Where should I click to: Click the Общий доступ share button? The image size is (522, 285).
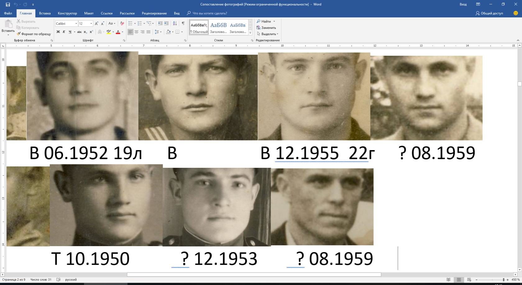click(x=489, y=13)
